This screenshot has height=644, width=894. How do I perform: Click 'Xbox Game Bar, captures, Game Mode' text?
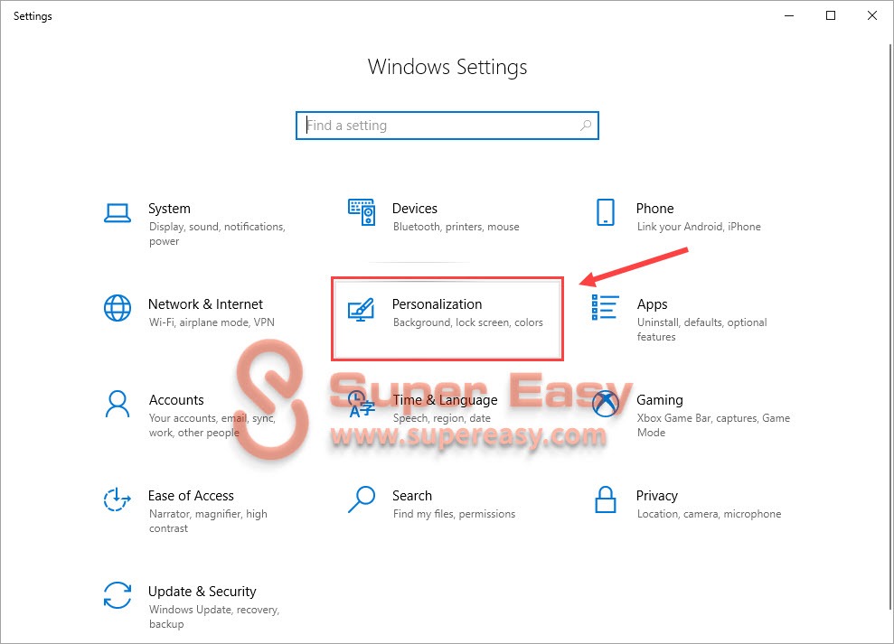pyautogui.click(x=713, y=425)
